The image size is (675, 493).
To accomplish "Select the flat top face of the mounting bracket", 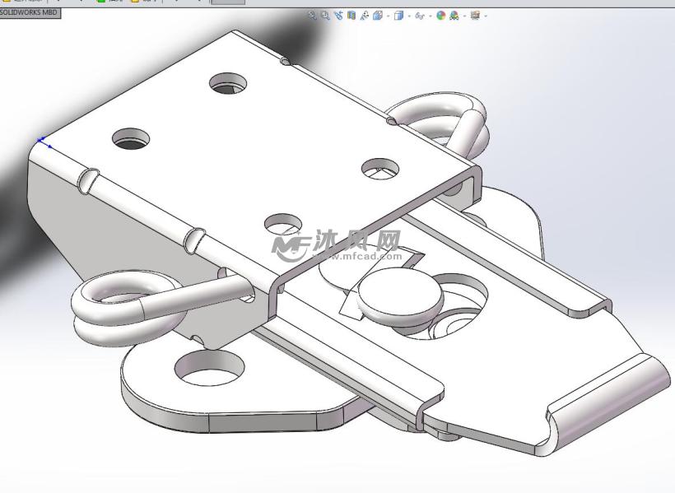I will [247, 165].
